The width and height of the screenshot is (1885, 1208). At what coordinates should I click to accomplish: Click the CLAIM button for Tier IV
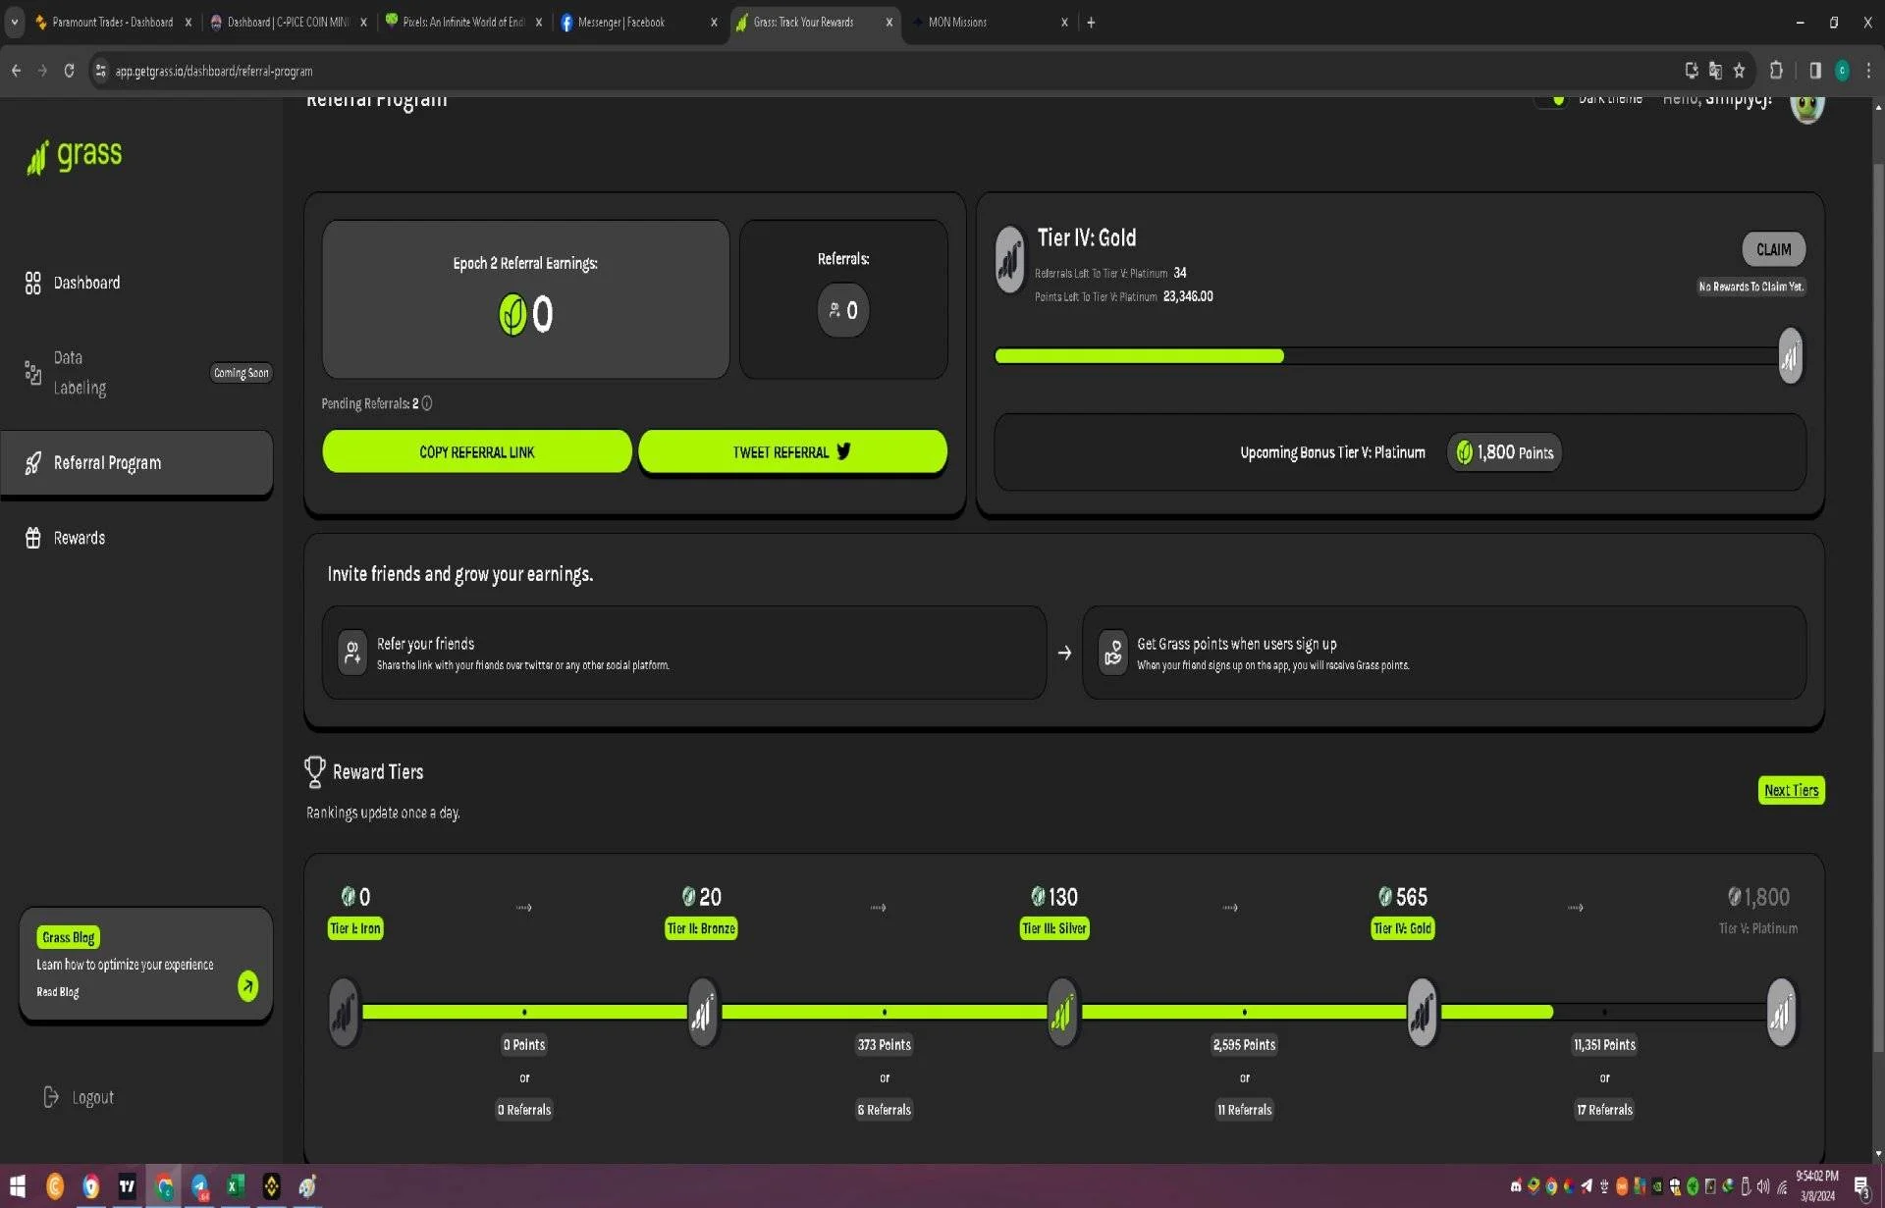coord(1773,249)
